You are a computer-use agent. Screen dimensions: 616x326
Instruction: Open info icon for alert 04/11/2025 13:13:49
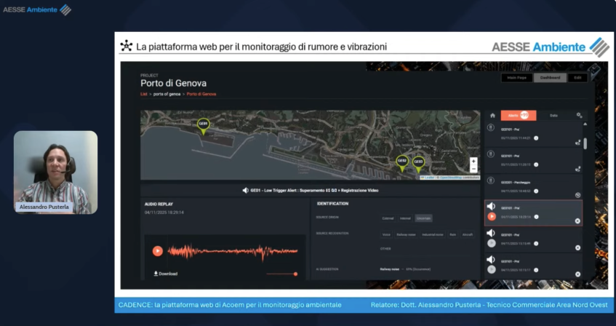pos(536,244)
